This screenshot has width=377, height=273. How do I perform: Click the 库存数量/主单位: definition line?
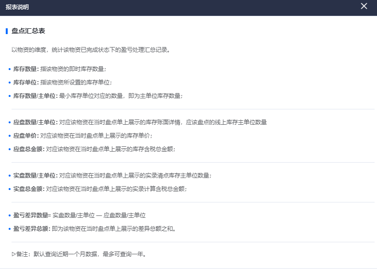point(98,96)
